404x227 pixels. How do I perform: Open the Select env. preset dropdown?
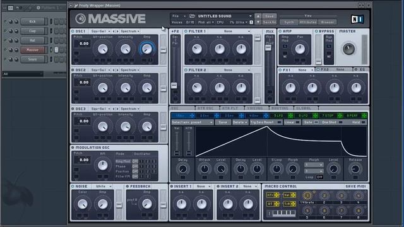192,122
